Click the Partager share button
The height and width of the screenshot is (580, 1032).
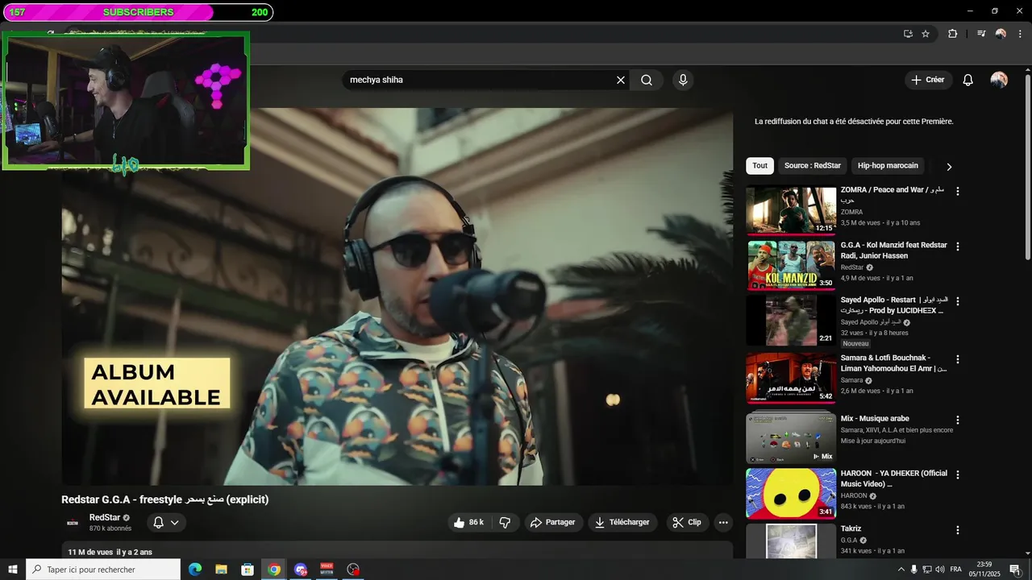tap(553, 522)
